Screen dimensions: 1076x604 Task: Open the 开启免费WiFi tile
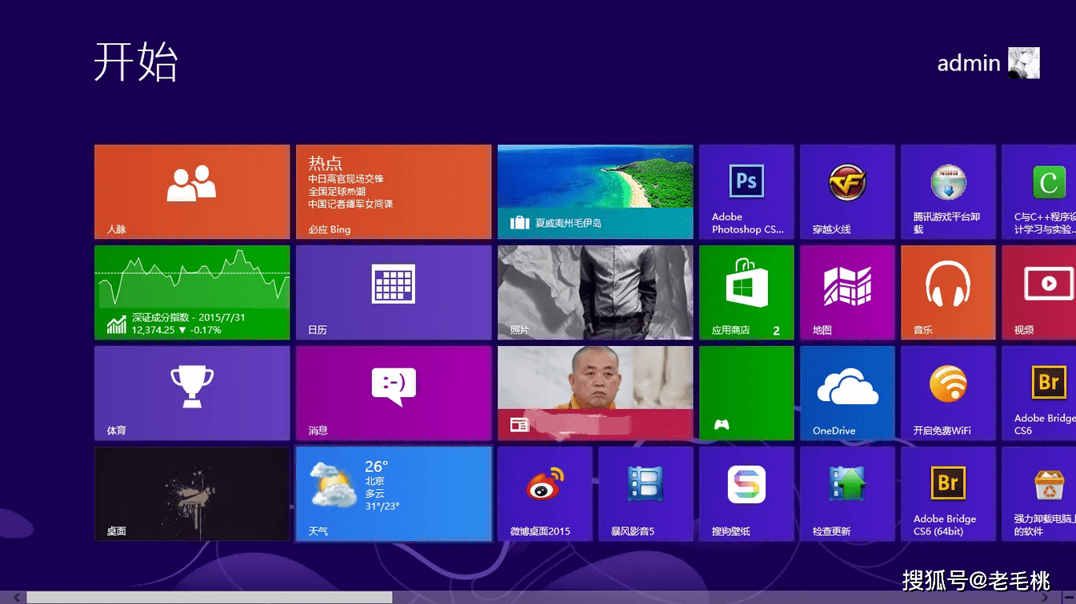(948, 393)
